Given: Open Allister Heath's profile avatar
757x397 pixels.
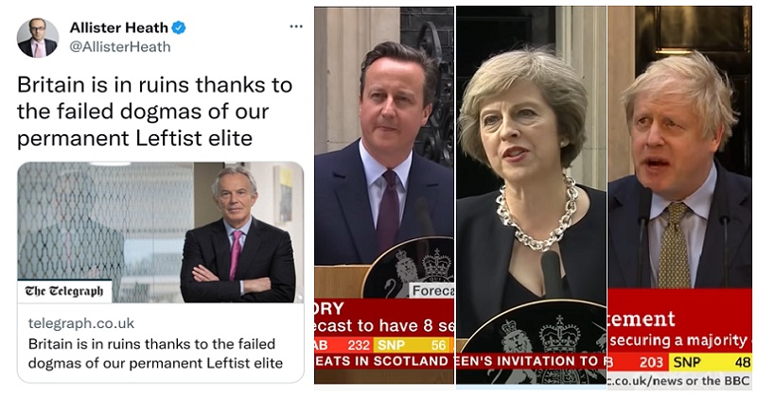Looking at the screenshot, I should (x=38, y=38).
